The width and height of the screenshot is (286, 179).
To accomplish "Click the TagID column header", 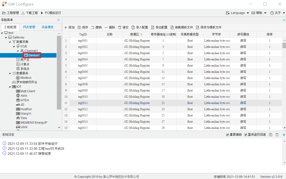I will tap(83, 34).
